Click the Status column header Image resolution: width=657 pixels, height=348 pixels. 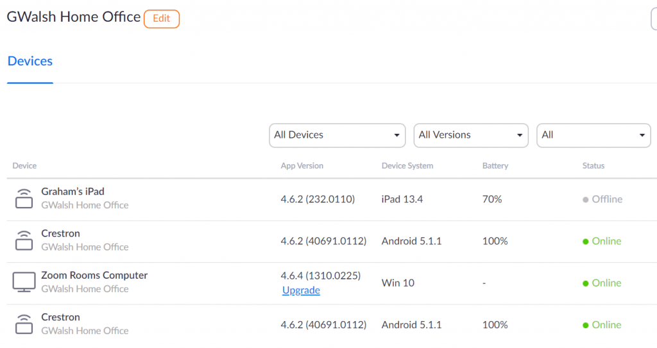tap(593, 166)
